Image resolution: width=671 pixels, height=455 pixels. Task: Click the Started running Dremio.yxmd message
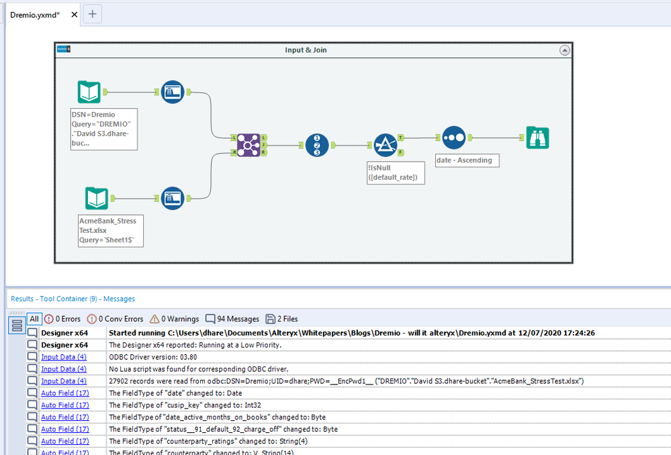tap(352, 333)
